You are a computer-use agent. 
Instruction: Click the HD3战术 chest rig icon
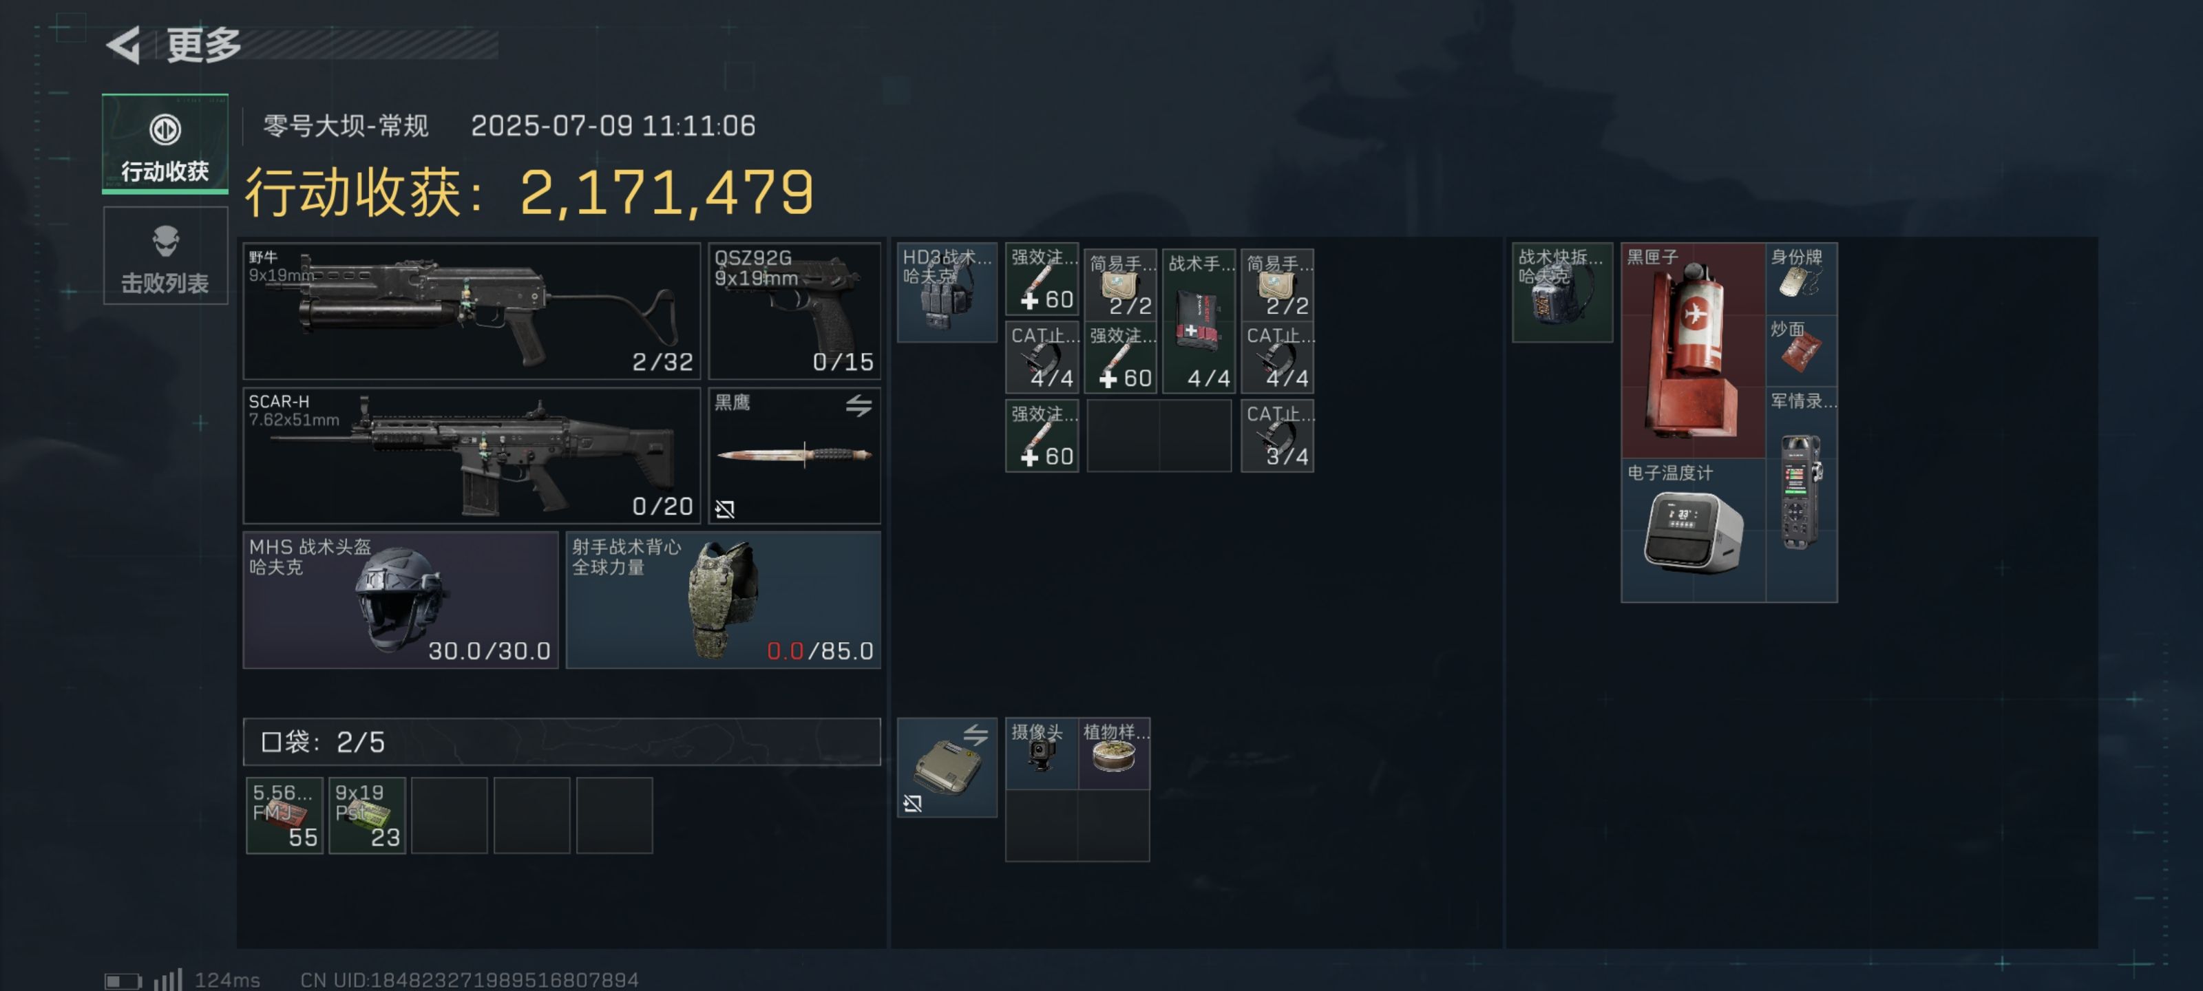947,292
